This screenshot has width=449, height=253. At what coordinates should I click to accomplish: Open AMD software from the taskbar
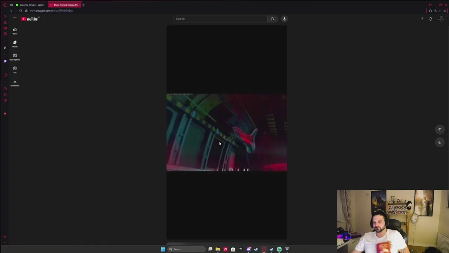pyautogui.click(x=226, y=249)
